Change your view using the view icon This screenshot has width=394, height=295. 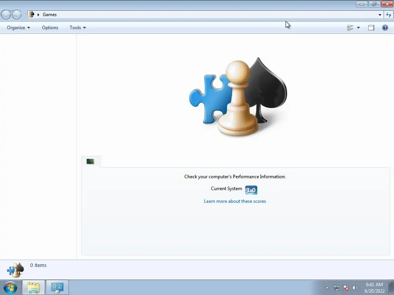[x=350, y=28]
